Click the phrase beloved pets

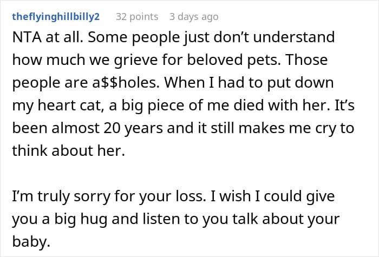tap(234, 60)
